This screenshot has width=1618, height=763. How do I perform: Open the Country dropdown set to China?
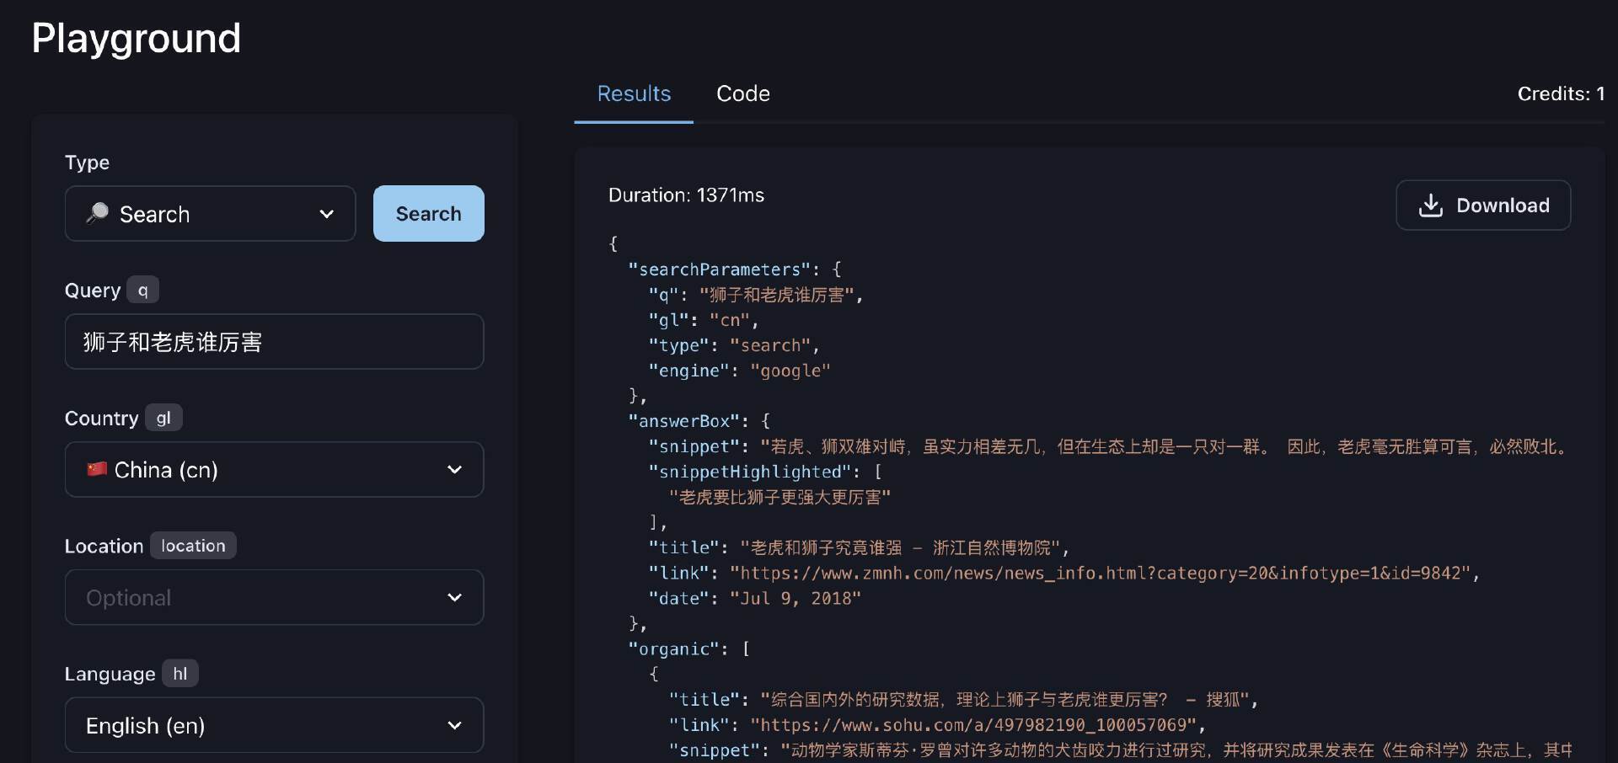pyautogui.click(x=273, y=470)
